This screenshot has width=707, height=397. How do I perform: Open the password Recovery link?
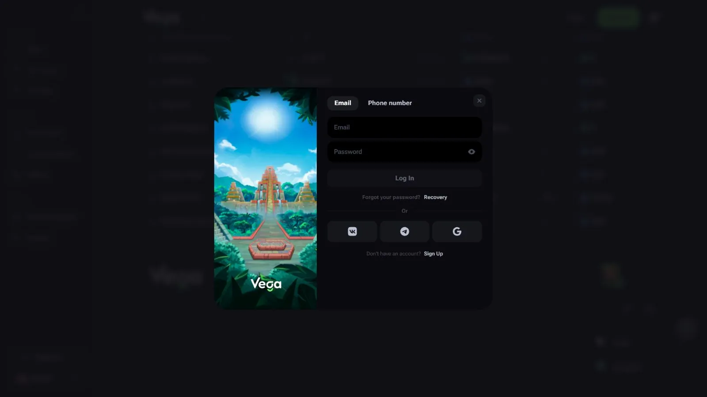click(435, 197)
